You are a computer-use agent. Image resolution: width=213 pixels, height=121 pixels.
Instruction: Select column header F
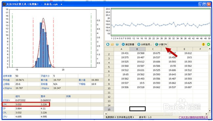pos(201,49)
